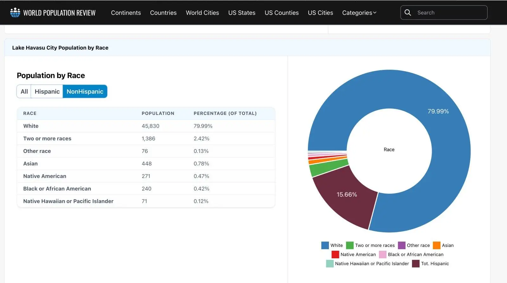Open the US Counties link
507x283 pixels.
coord(281,13)
